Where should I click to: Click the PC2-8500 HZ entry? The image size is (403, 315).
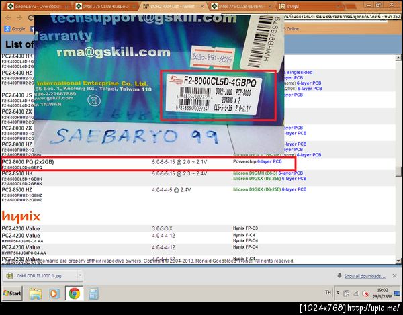point(17,190)
